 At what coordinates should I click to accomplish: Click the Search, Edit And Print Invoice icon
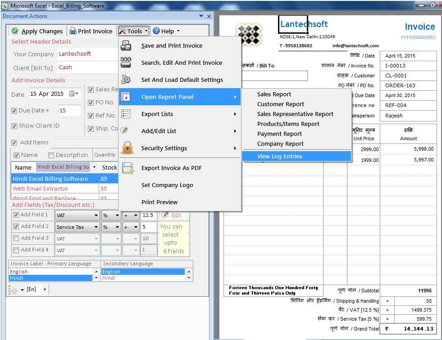pyautogui.click(x=126, y=63)
